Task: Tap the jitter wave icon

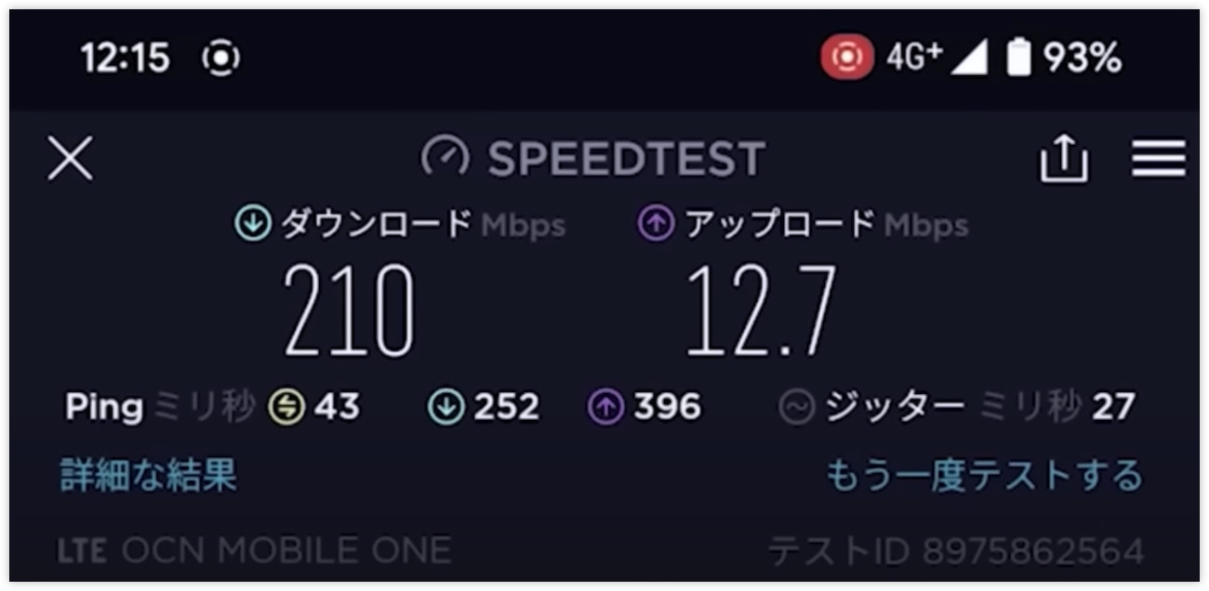Action: pyautogui.click(x=796, y=407)
